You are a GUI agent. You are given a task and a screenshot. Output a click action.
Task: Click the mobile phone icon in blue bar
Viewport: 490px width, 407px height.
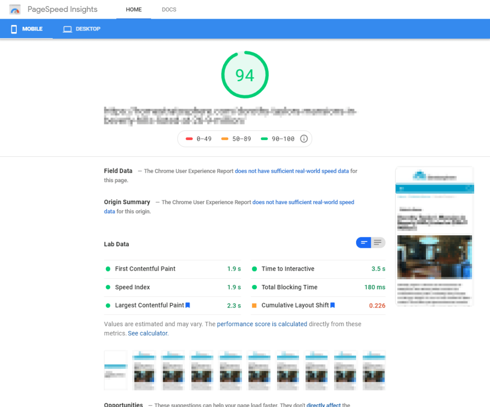[14, 29]
